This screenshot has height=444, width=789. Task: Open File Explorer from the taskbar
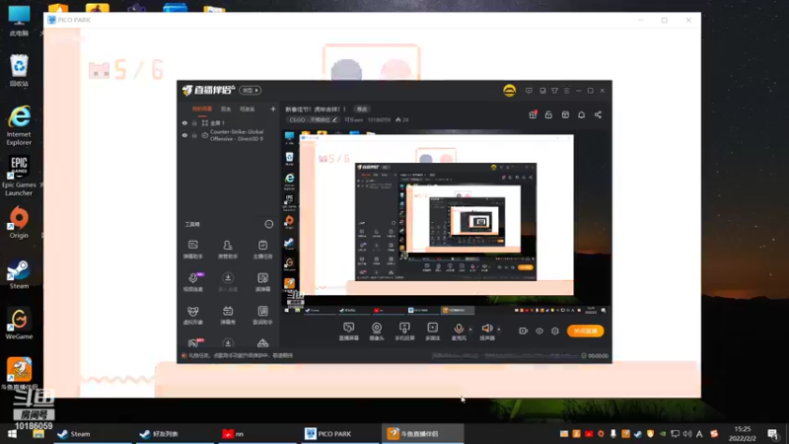coord(38,433)
